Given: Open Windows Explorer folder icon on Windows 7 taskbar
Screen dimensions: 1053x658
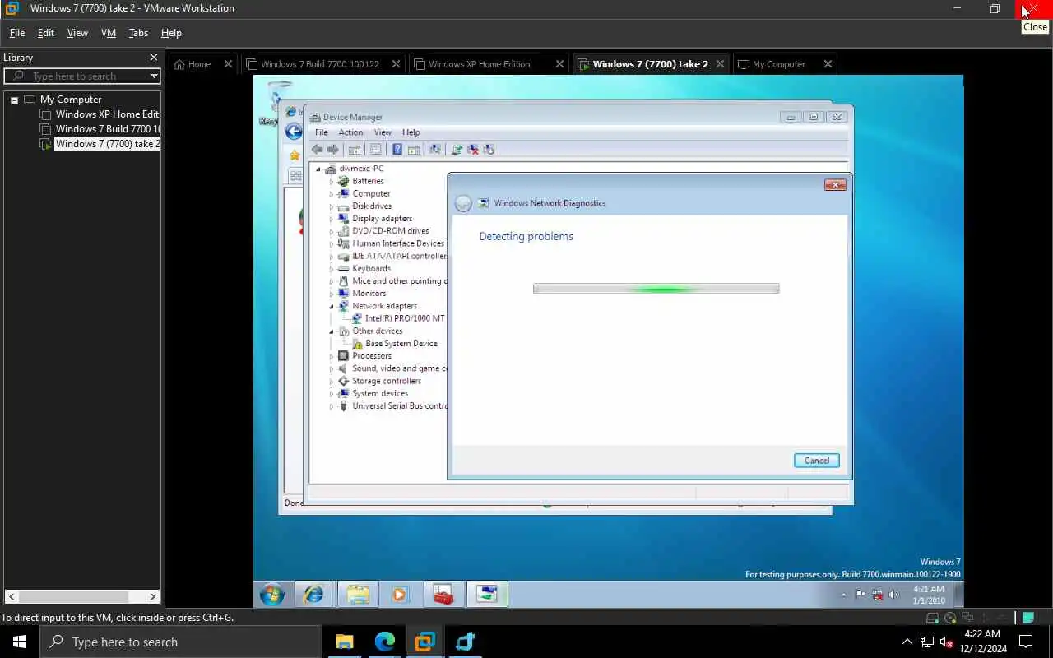Looking at the screenshot, I should (x=357, y=594).
